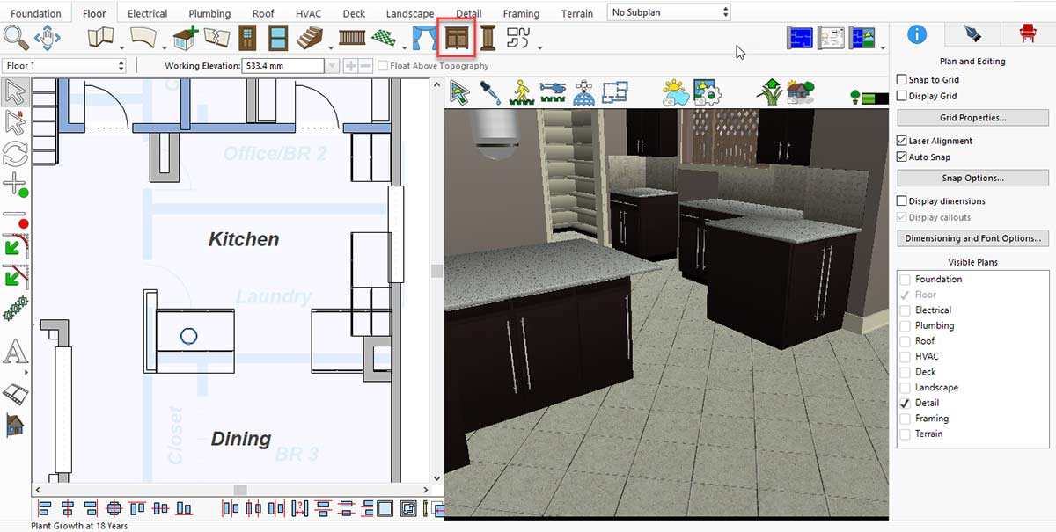Enable Snap to Grid checkbox
1056x532 pixels.
tap(902, 80)
